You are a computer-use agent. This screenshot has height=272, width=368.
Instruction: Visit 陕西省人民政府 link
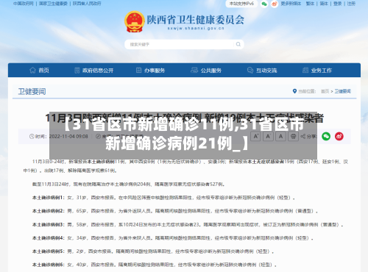click(87, 4)
